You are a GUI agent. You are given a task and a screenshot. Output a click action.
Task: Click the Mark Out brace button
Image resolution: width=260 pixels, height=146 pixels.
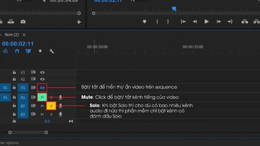(x=168, y=21)
